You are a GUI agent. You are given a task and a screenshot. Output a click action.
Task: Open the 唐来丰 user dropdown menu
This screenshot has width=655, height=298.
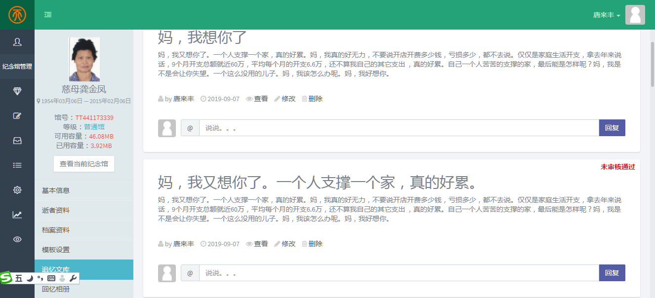click(x=607, y=15)
